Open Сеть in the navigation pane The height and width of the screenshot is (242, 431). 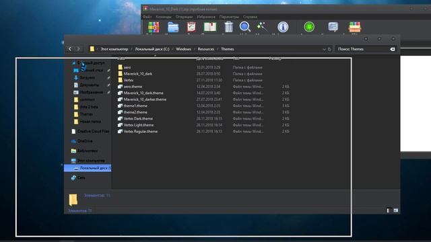[81, 177]
